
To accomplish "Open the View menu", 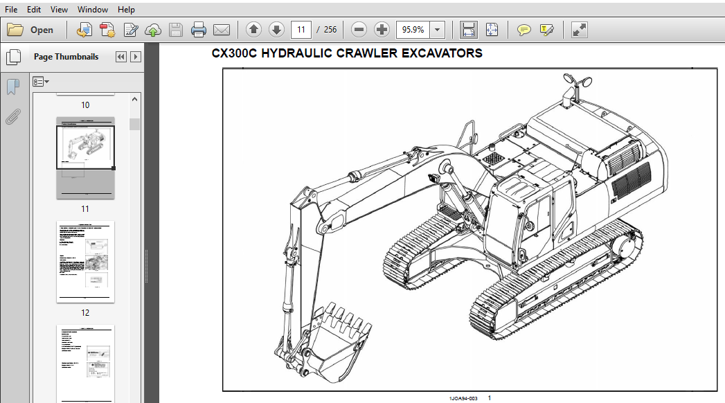I will point(59,9).
